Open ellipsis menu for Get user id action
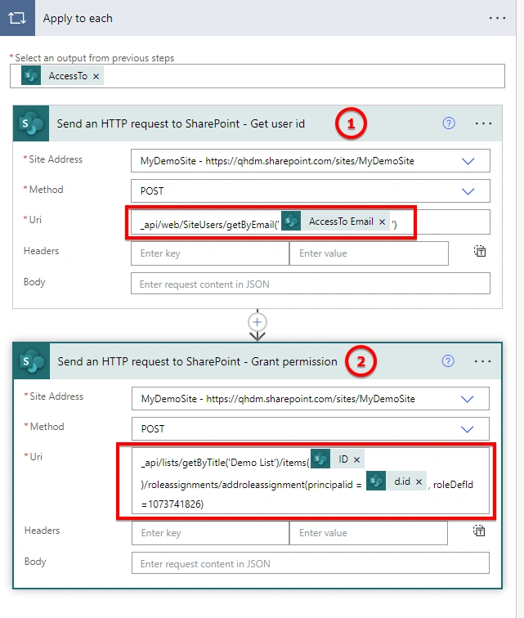Image resolution: width=524 pixels, height=618 pixels. (x=483, y=123)
